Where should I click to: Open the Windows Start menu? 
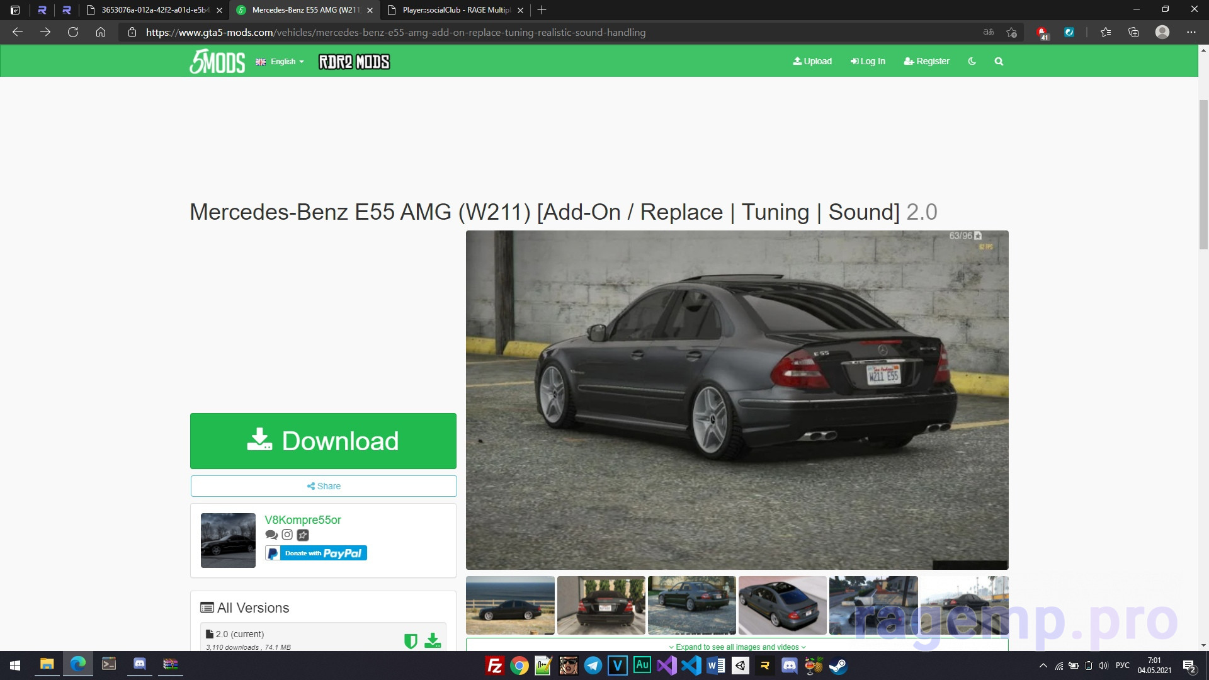click(15, 666)
